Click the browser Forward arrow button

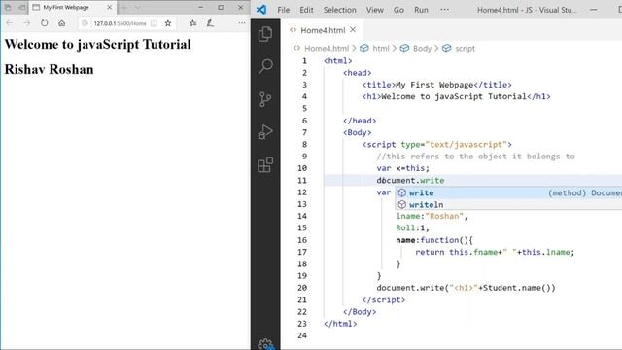click(x=26, y=23)
